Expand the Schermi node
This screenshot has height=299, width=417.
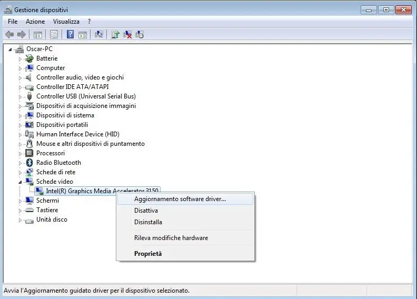tap(20, 201)
